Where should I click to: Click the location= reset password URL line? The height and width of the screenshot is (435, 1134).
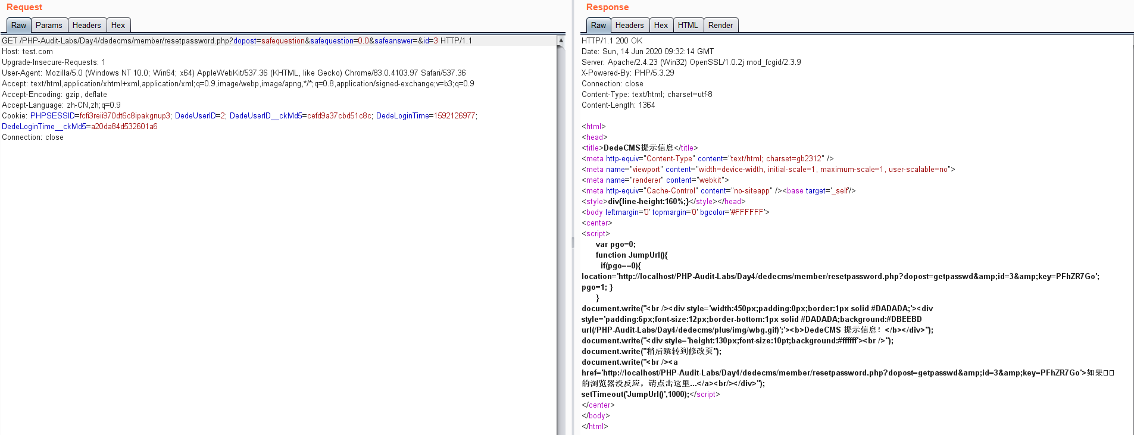[x=841, y=277]
